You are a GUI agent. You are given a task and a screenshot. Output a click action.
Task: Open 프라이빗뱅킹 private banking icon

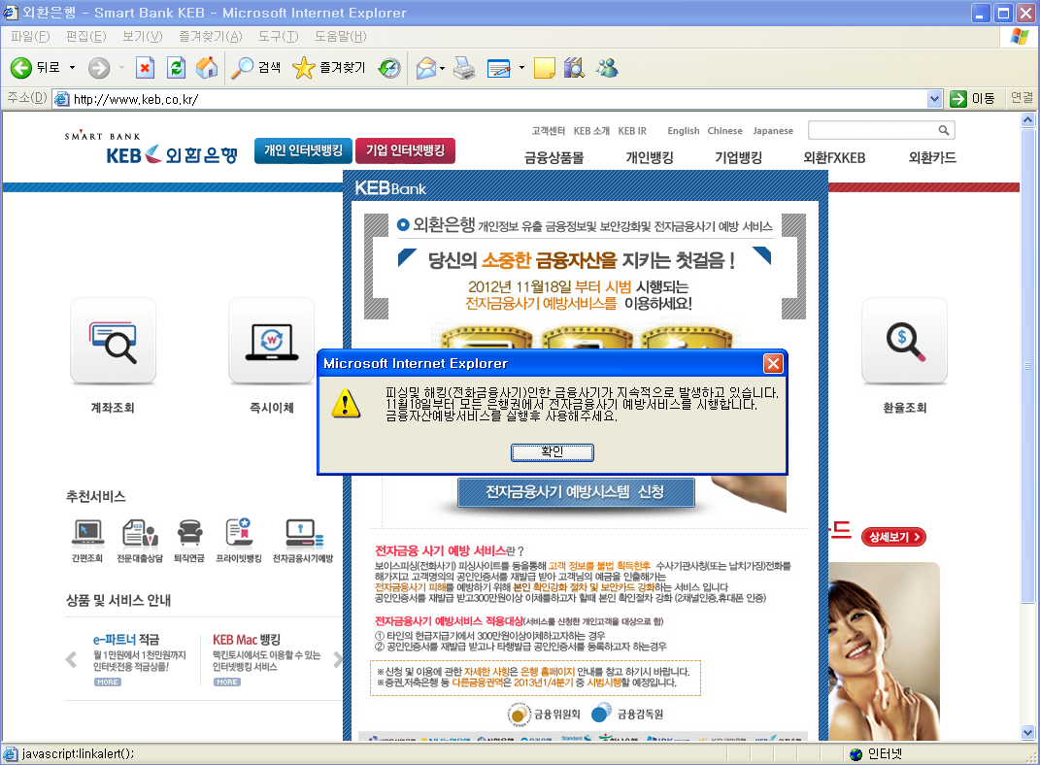click(239, 533)
